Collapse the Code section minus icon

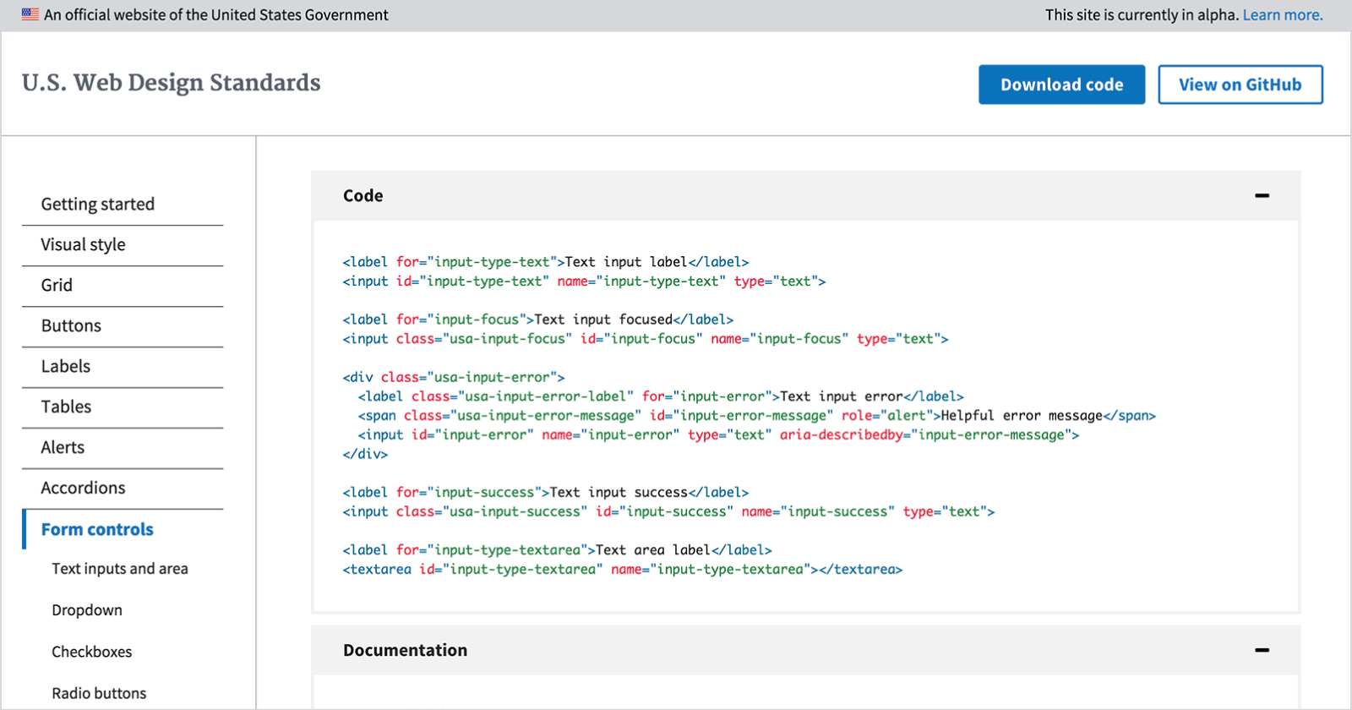[1262, 196]
